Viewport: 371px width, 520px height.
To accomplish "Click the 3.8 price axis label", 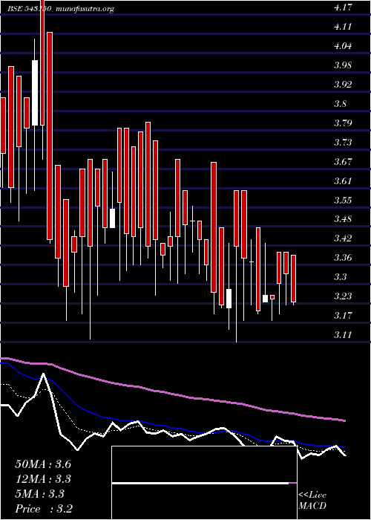I will point(341,103).
